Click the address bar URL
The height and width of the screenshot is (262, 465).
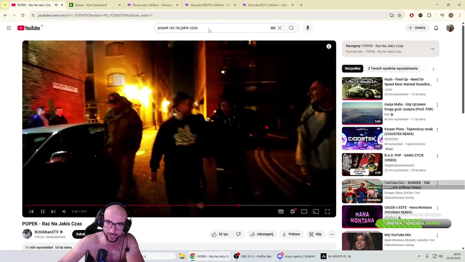click(95, 15)
